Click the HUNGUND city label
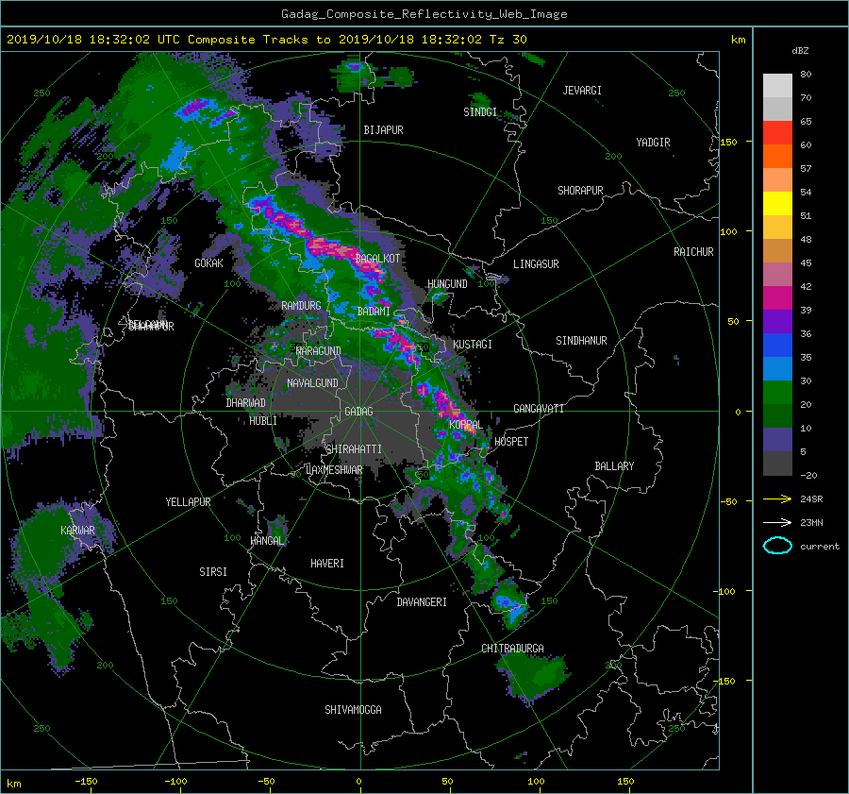 tap(447, 284)
